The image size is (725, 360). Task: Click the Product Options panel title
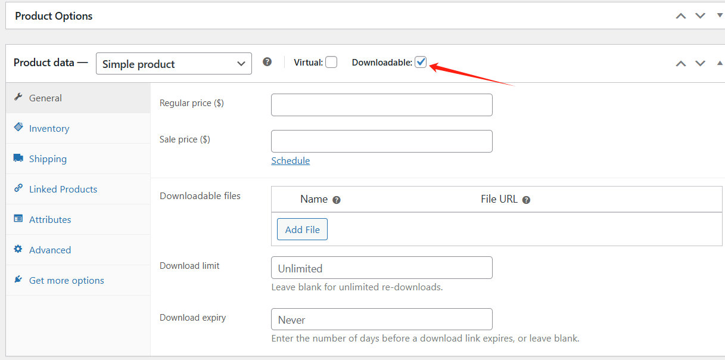click(54, 16)
